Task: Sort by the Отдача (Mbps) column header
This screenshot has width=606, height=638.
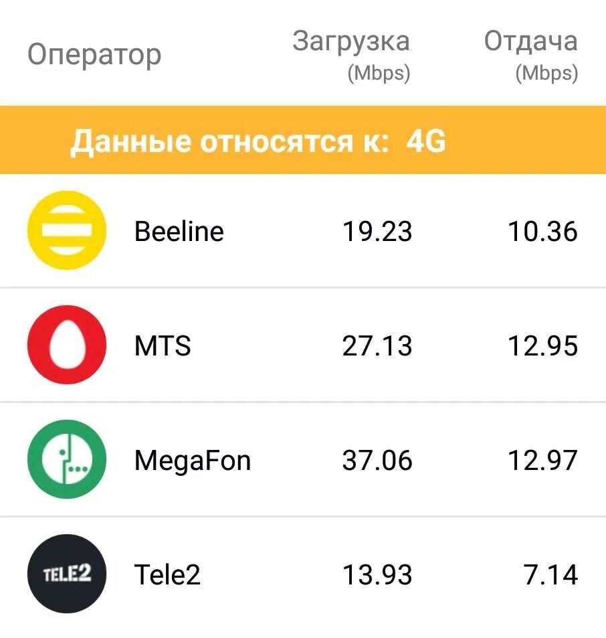Action: pos(531,56)
